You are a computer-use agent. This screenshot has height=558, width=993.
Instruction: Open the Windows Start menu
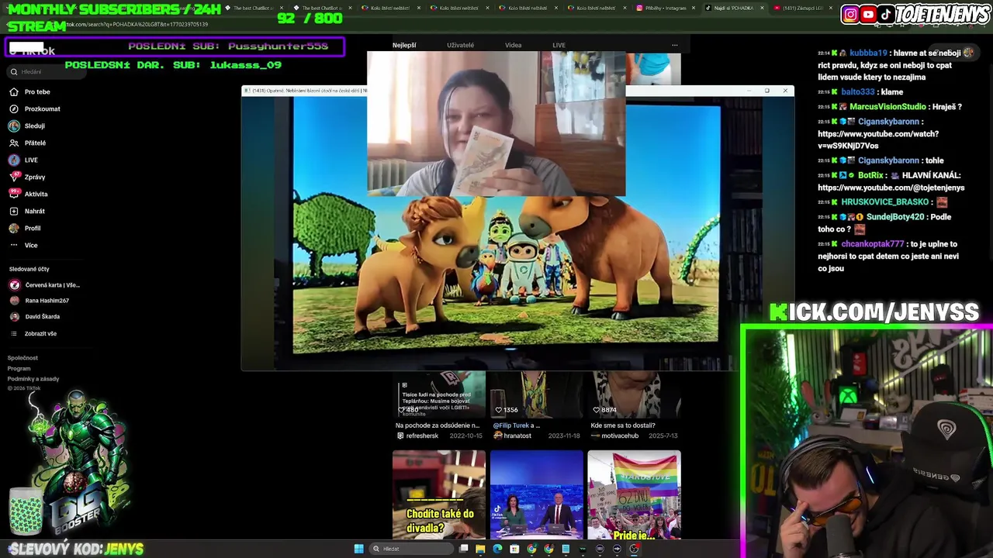point(358,549)
